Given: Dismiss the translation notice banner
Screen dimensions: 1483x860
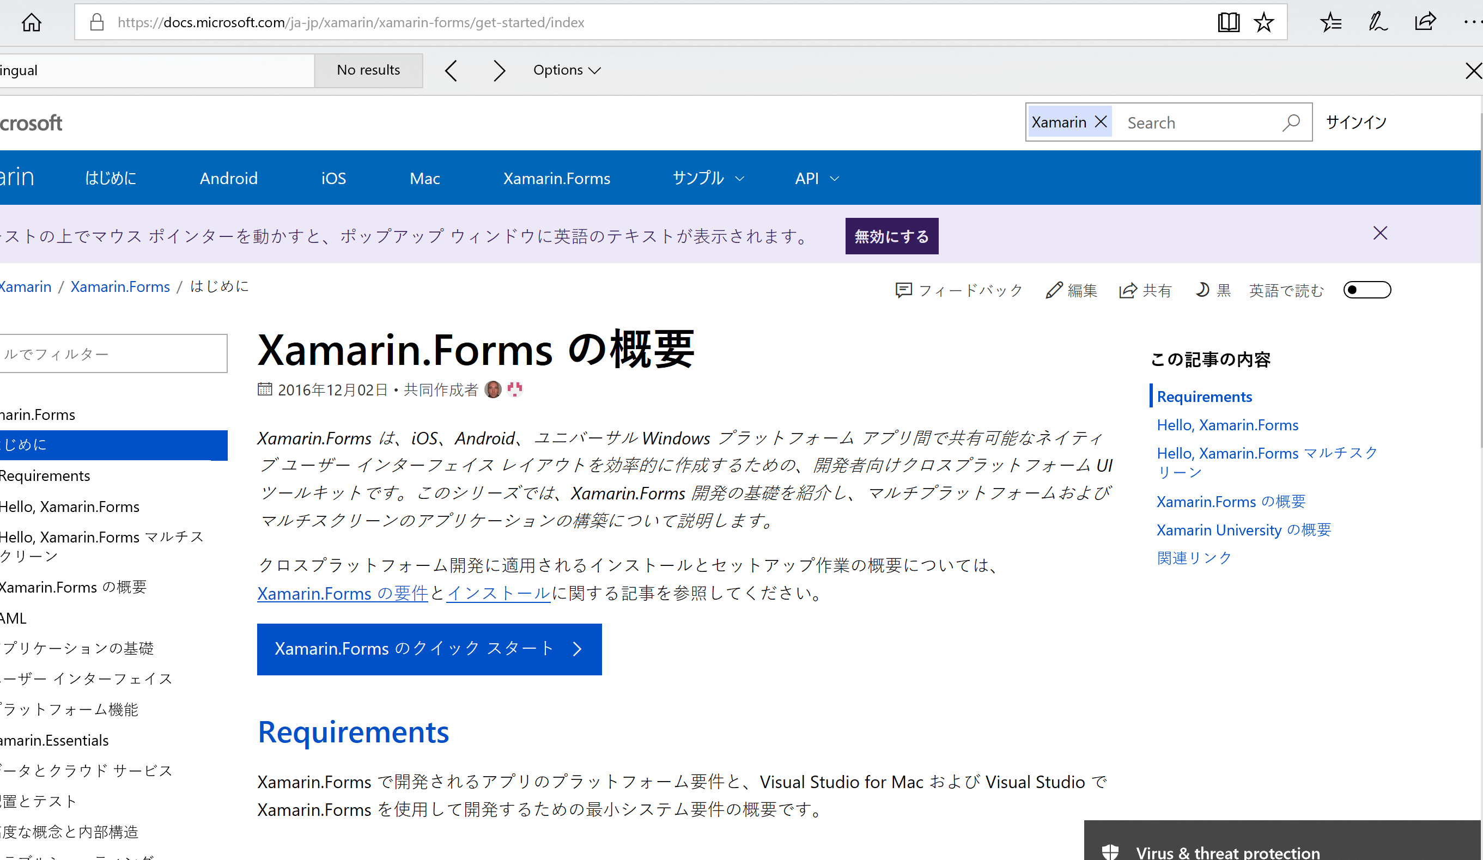Looking at the screenshot, I should (1380, 233).
